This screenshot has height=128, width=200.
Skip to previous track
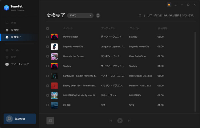click(111, 121)
